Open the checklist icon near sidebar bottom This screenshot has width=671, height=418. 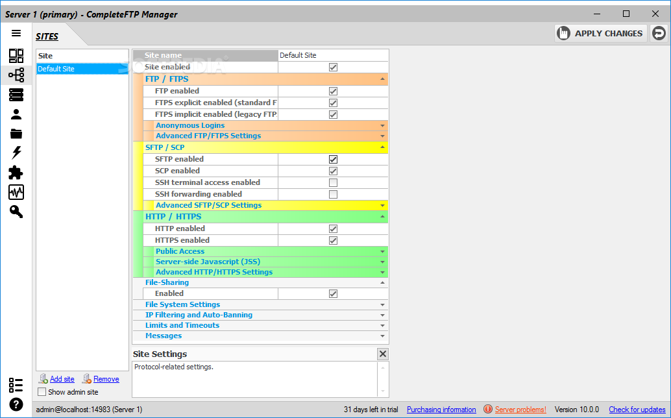point(16,385)
